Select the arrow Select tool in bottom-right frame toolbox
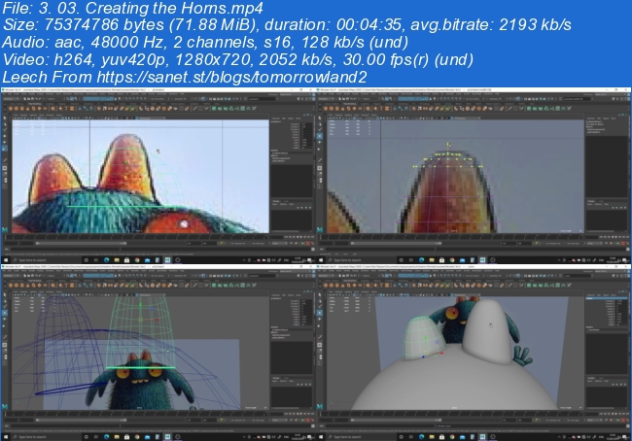The image size is (632, 441). coord(320,294)
